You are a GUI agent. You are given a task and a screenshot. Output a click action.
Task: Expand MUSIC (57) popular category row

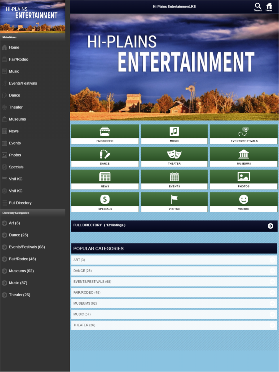(x=174, y=314)
